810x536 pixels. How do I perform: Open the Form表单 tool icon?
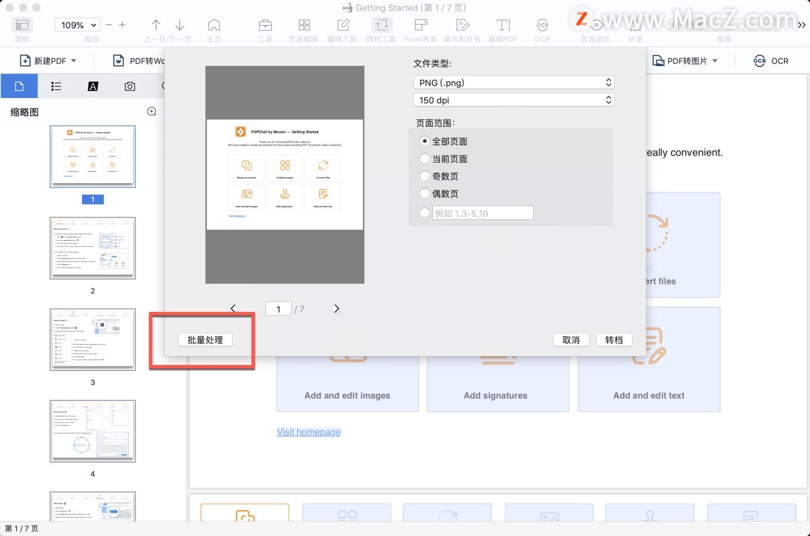click(421, 25)
